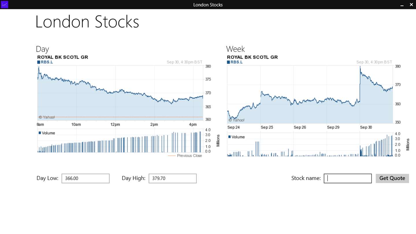Click the RBS.L legend square in Day chart
Image resolution: width=416 pixels, height=234 pixels.
(39, 62)
